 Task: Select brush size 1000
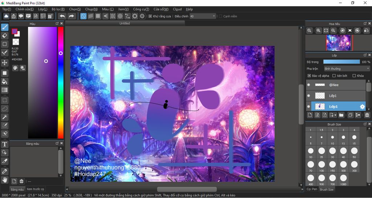click(343, 179)
